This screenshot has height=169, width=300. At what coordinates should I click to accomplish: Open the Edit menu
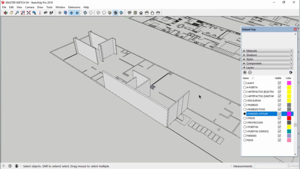tap(11, 8)
